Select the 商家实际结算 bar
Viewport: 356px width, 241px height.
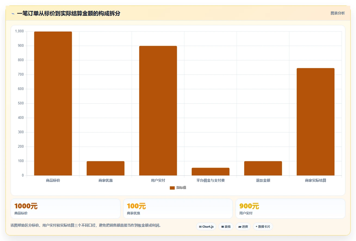point(315,122)
